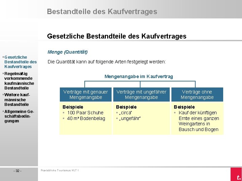This screenshot has height=181, width=242.
Task: Click the example „circa"
Action: click(126, 113)
